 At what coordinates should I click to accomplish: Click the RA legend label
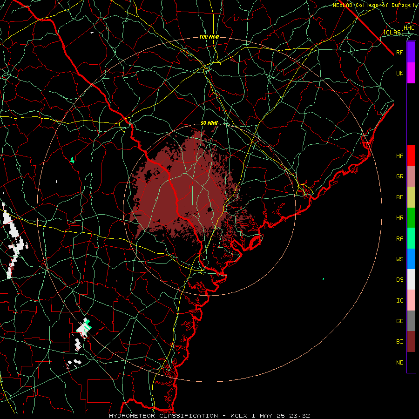399,239
